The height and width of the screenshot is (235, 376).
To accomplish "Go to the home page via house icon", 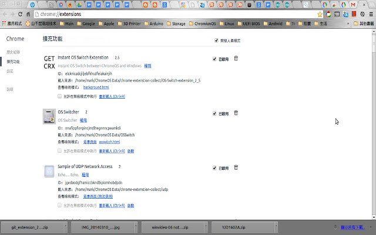I will pyautogui.click(x=28, y=14).
